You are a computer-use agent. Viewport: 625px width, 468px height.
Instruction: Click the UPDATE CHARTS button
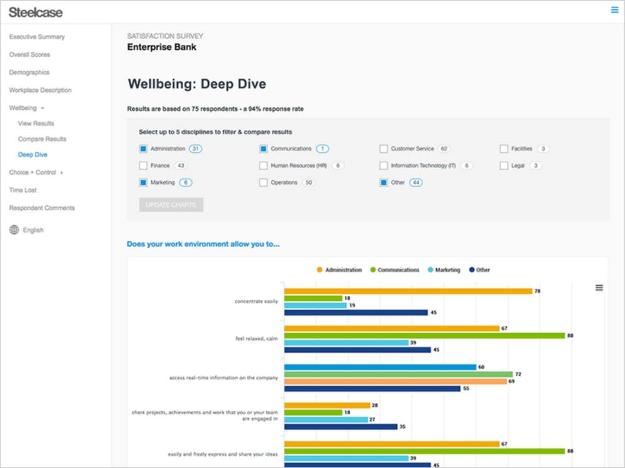tap(171, 204)
